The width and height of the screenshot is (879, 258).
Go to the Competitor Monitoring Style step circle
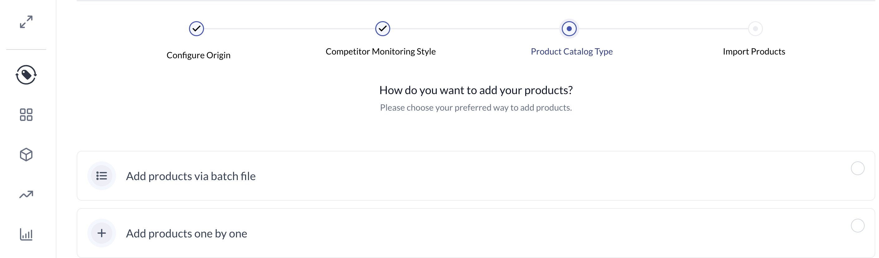pos(383,29)
